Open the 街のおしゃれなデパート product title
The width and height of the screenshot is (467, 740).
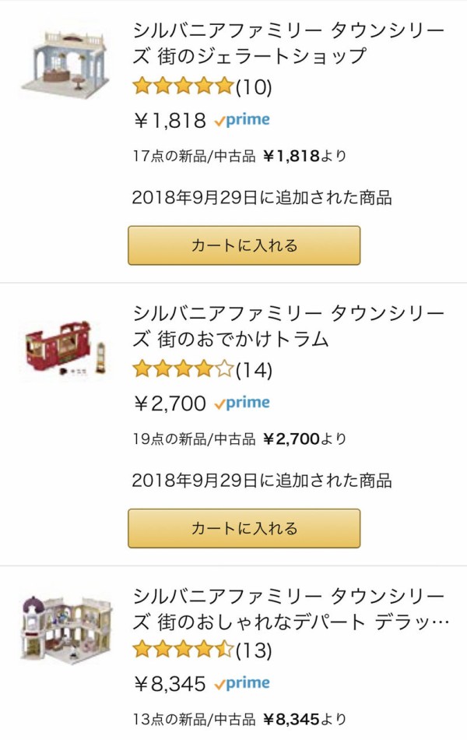(x=290, y=609)
